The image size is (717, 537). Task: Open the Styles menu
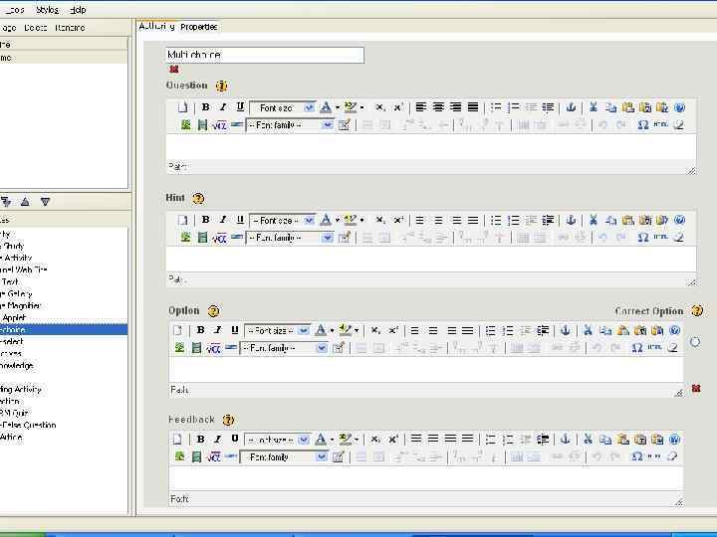[x=47, y=10]
